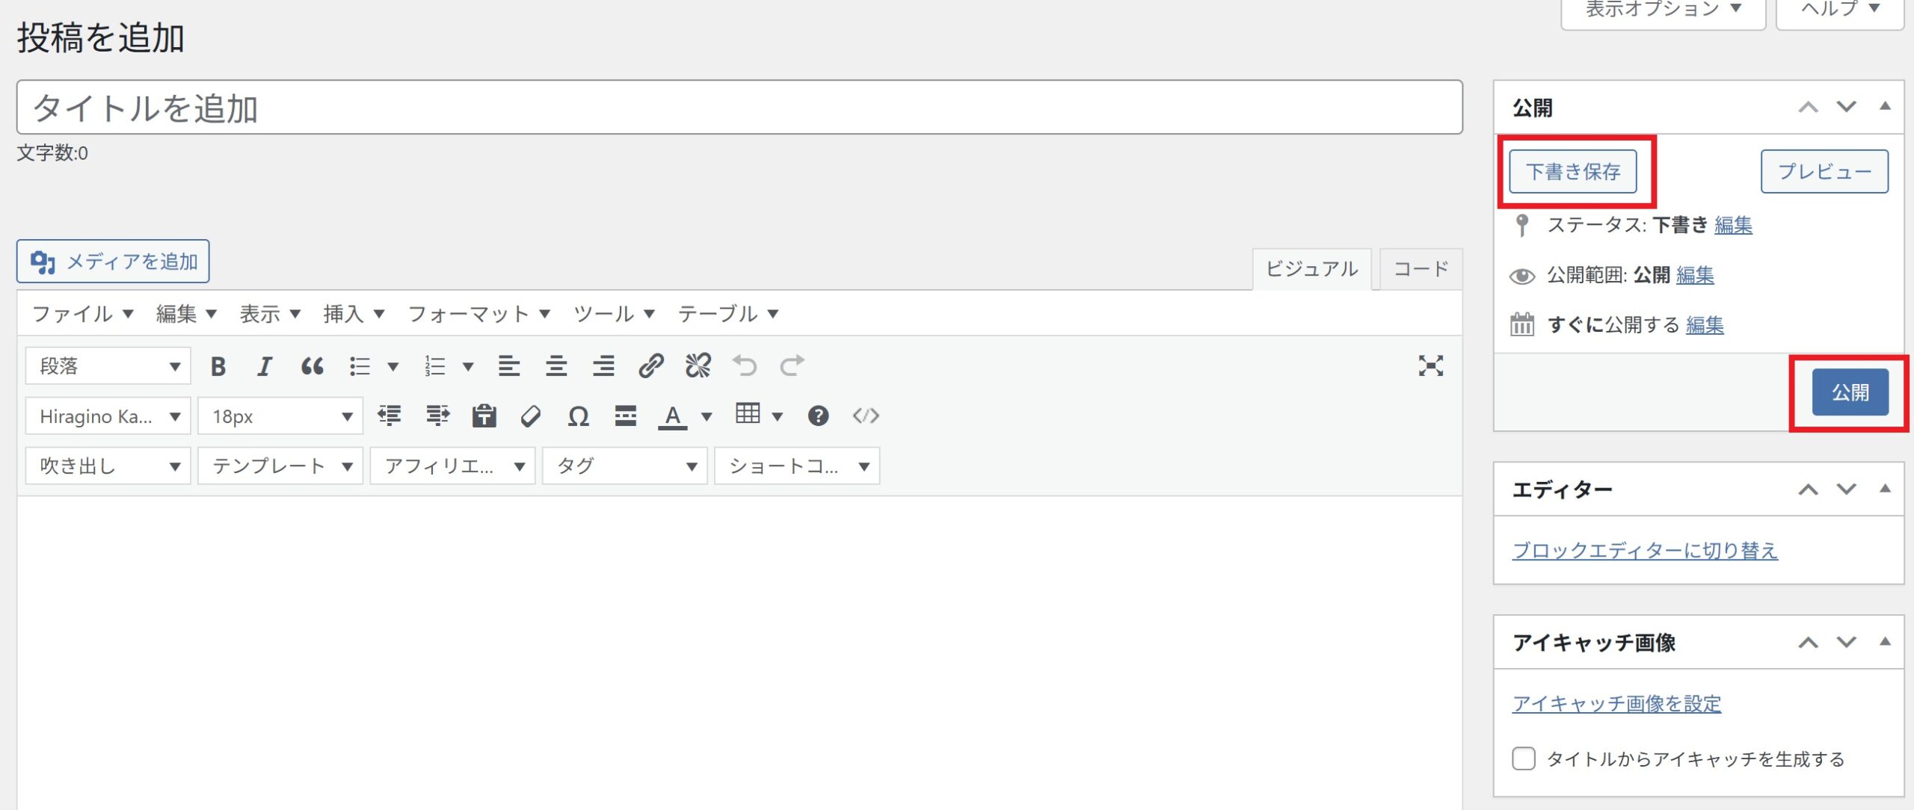Switch to the コード editor tab
This screenshot has height=810, width=1914.
click(x=1421, y=269)
